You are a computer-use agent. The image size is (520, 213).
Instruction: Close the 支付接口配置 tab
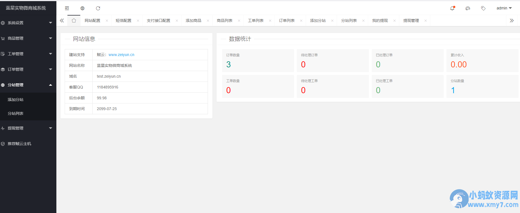click(x=177, y=21)
